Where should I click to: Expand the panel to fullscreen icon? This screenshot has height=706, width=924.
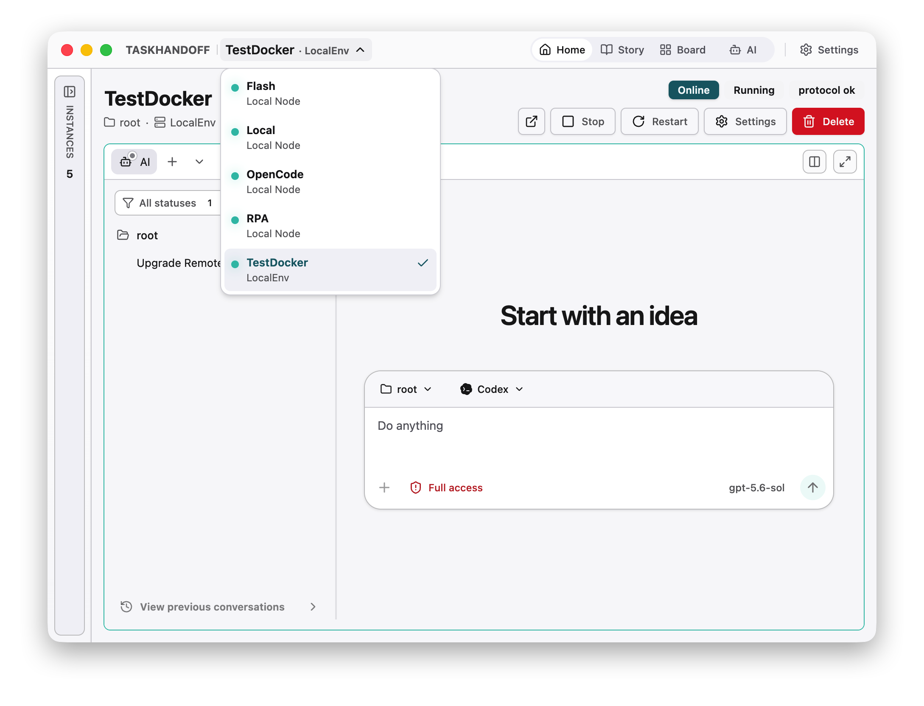tap(845, 162)
